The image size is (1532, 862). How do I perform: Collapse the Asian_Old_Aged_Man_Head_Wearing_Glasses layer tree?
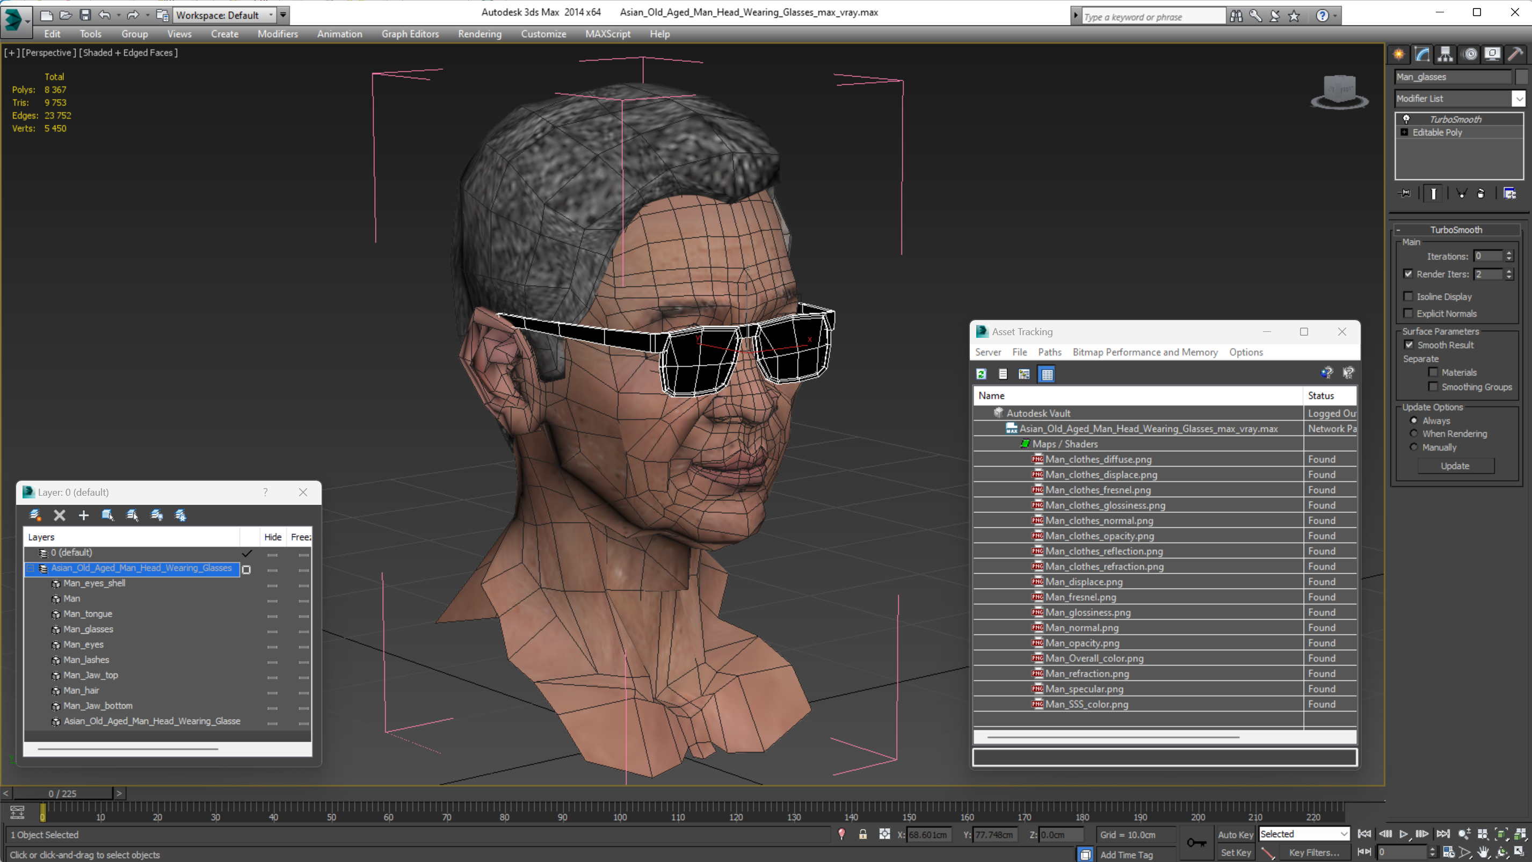click(x=30, y=568)
